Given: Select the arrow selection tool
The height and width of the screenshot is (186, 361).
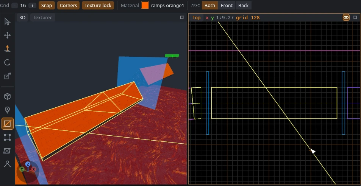Looking at the screenshot, I should [7, 22].
